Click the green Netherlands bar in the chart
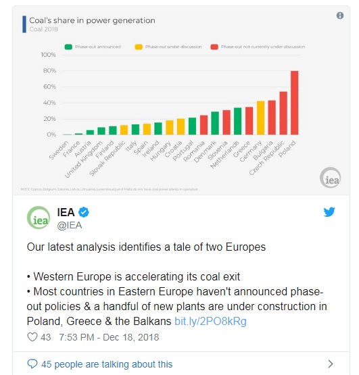Viewport: 359px width, 375px height. point(238,121)
